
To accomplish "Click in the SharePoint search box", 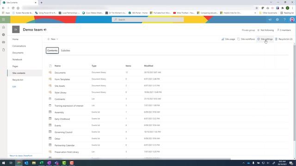I will 148,19.
